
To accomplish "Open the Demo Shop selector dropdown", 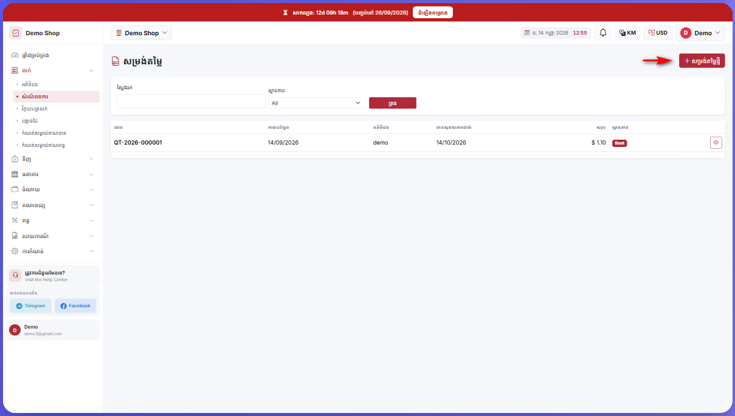I will point(141,33).
